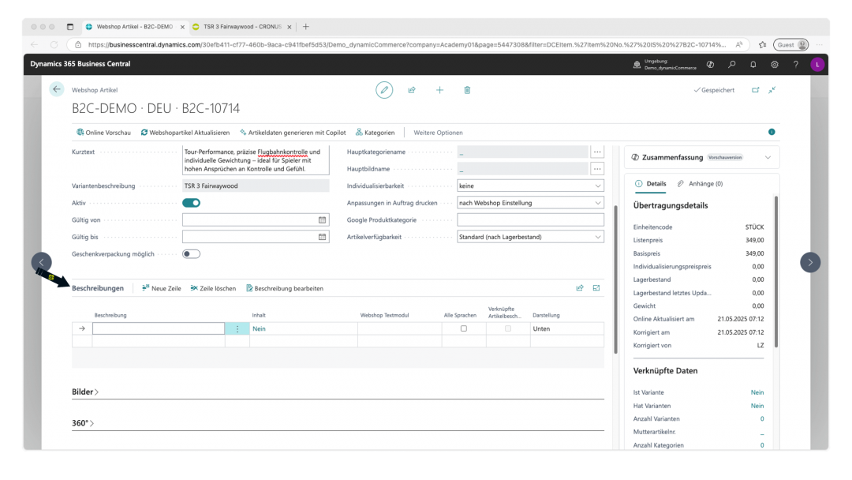Click browser address bar URL

point(406,44)
